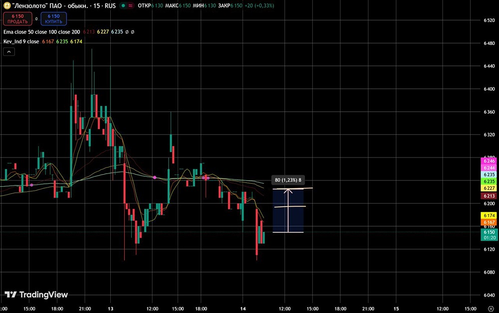This screenshot has width=499, height=313.
Task: Click the blue КУПИТЬ 6150 buy button
Action: (x=53, y=19)
